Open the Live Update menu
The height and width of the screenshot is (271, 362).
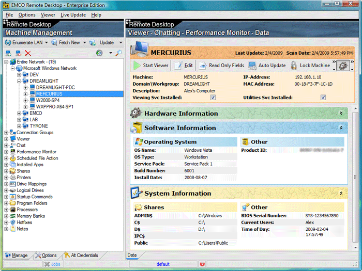(73, 15)
